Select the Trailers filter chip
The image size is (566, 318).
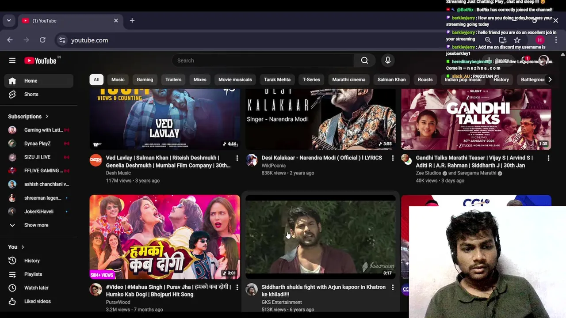pyautogui.click(x=173, y=79)
